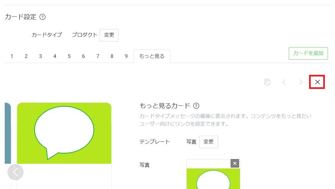Click the カードを追加 button

click(308, 53)
